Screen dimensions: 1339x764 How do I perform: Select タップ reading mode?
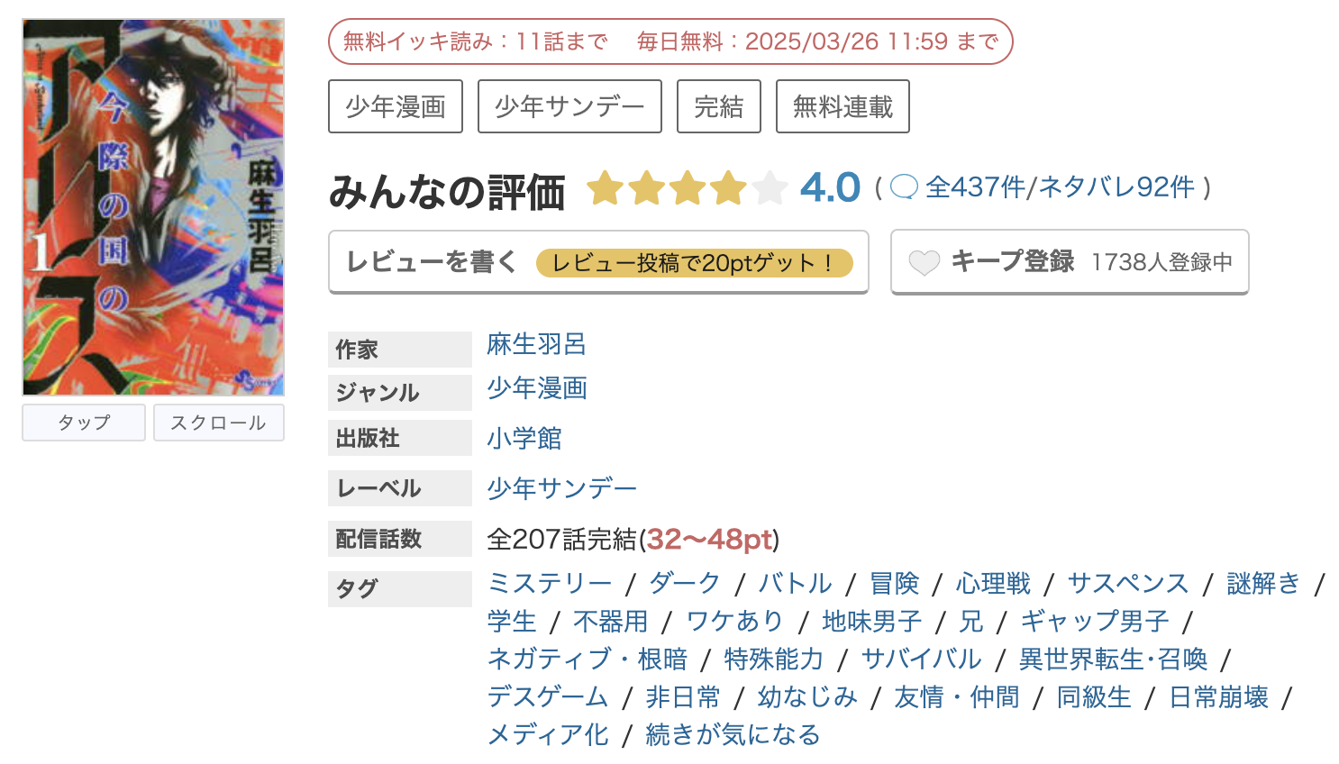point(83,422)
